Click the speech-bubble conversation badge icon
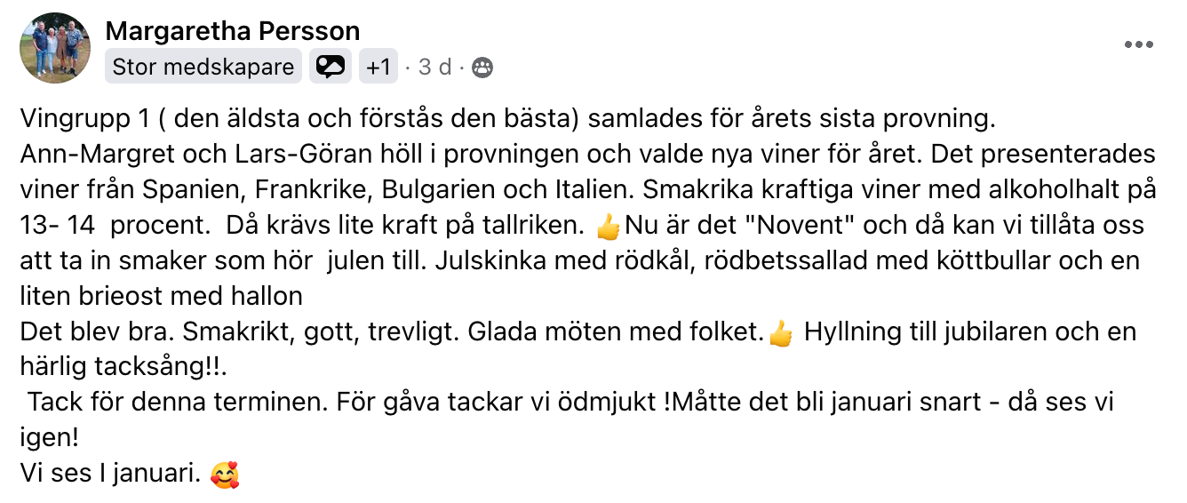 click(331, 67)
